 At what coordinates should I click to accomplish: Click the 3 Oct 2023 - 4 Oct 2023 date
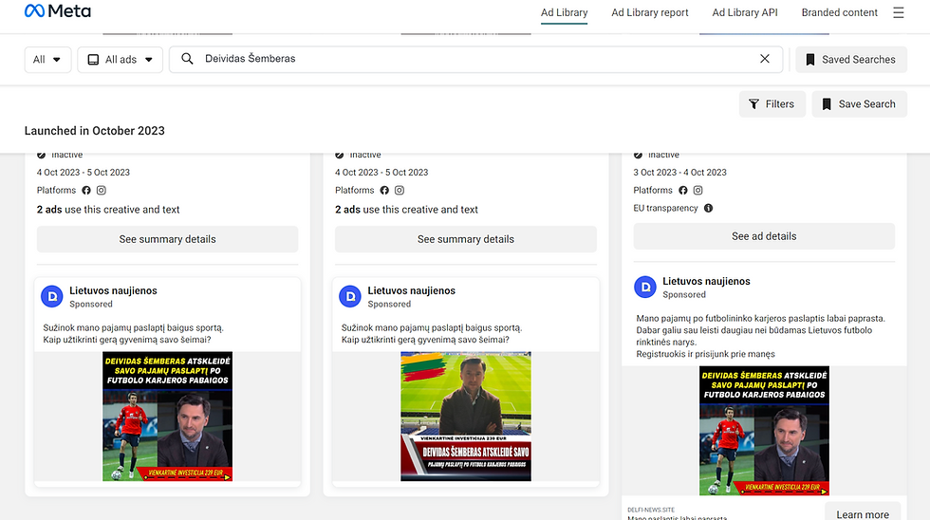pos(679,173)
